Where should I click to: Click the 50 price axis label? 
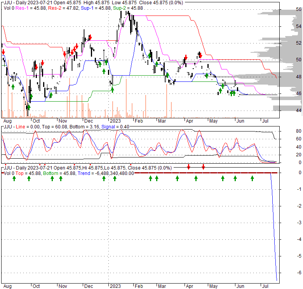[x=299, y=60]
